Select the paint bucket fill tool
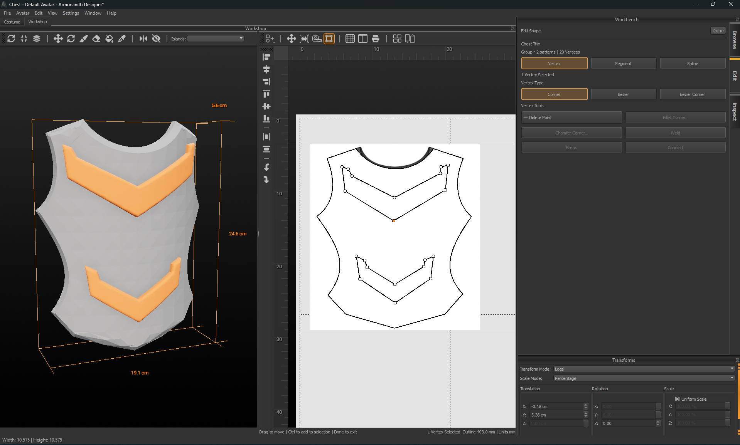The image size is (740, 445). coord(110,39)
